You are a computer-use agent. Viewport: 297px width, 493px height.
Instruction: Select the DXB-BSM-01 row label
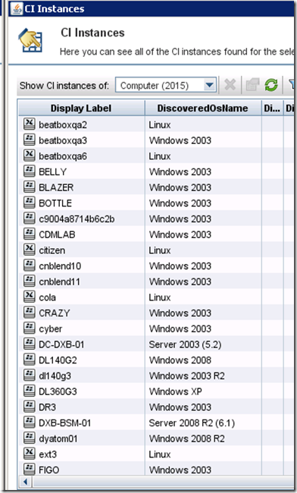click(x=65, y=423)
